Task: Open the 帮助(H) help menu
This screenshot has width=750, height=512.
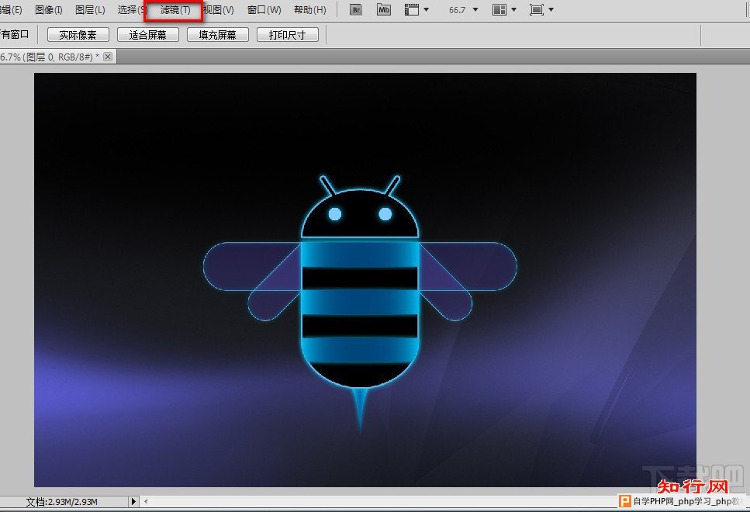Action: 310,10
